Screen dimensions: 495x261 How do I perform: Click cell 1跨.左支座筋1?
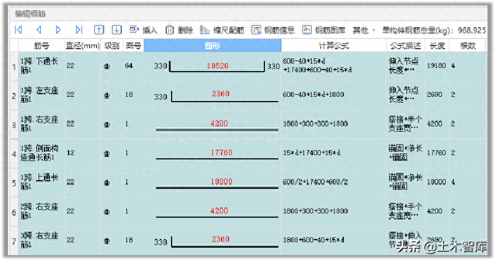[42, 95]
